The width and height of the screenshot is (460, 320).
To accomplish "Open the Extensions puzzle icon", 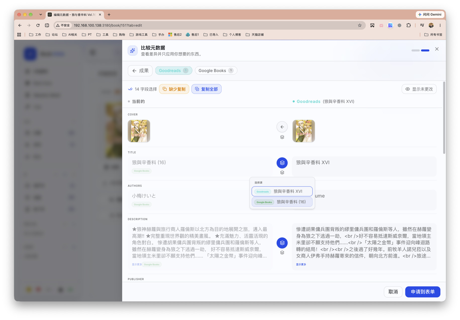I will pos(409,25).
